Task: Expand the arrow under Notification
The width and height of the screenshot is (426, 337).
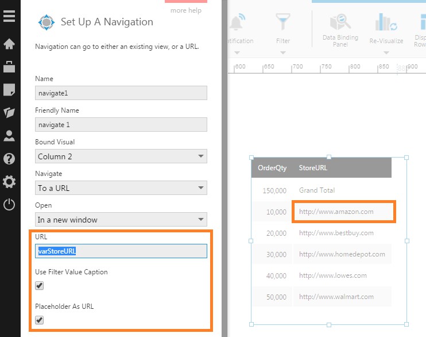Action: pyautogui.click(x=237, y=52)
